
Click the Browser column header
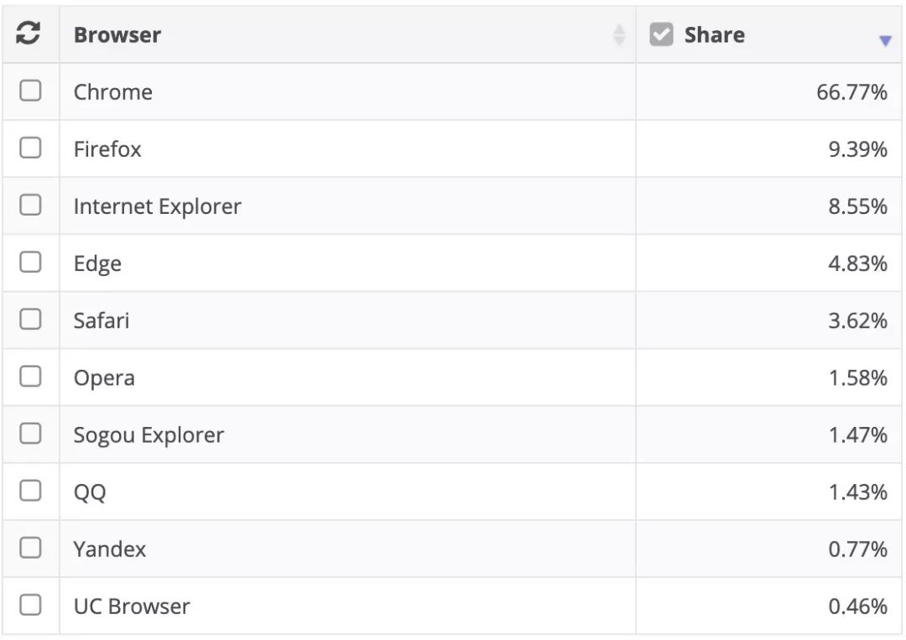point(117,35)
